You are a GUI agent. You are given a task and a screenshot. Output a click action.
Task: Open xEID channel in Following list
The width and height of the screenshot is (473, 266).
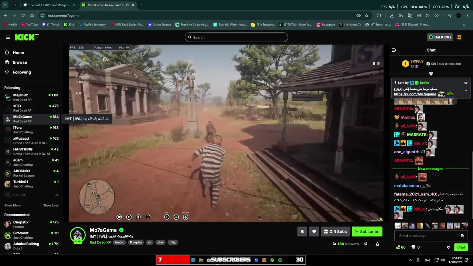pyautogui.click(x=31, y=108)
